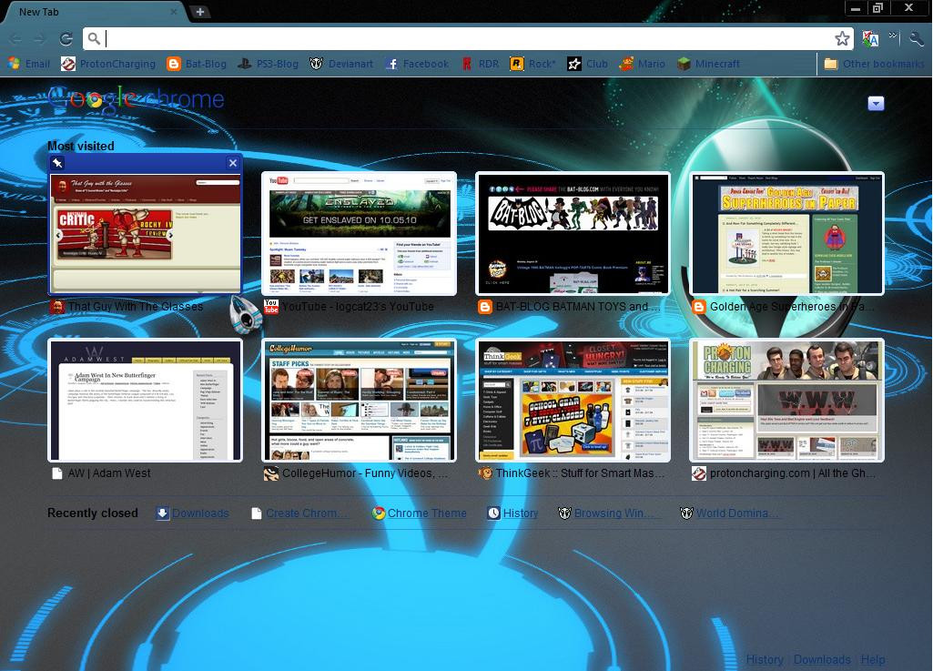Reload the current page
933x671 pixels.
coord(66,39)
